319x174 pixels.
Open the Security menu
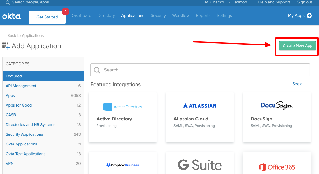158,16
